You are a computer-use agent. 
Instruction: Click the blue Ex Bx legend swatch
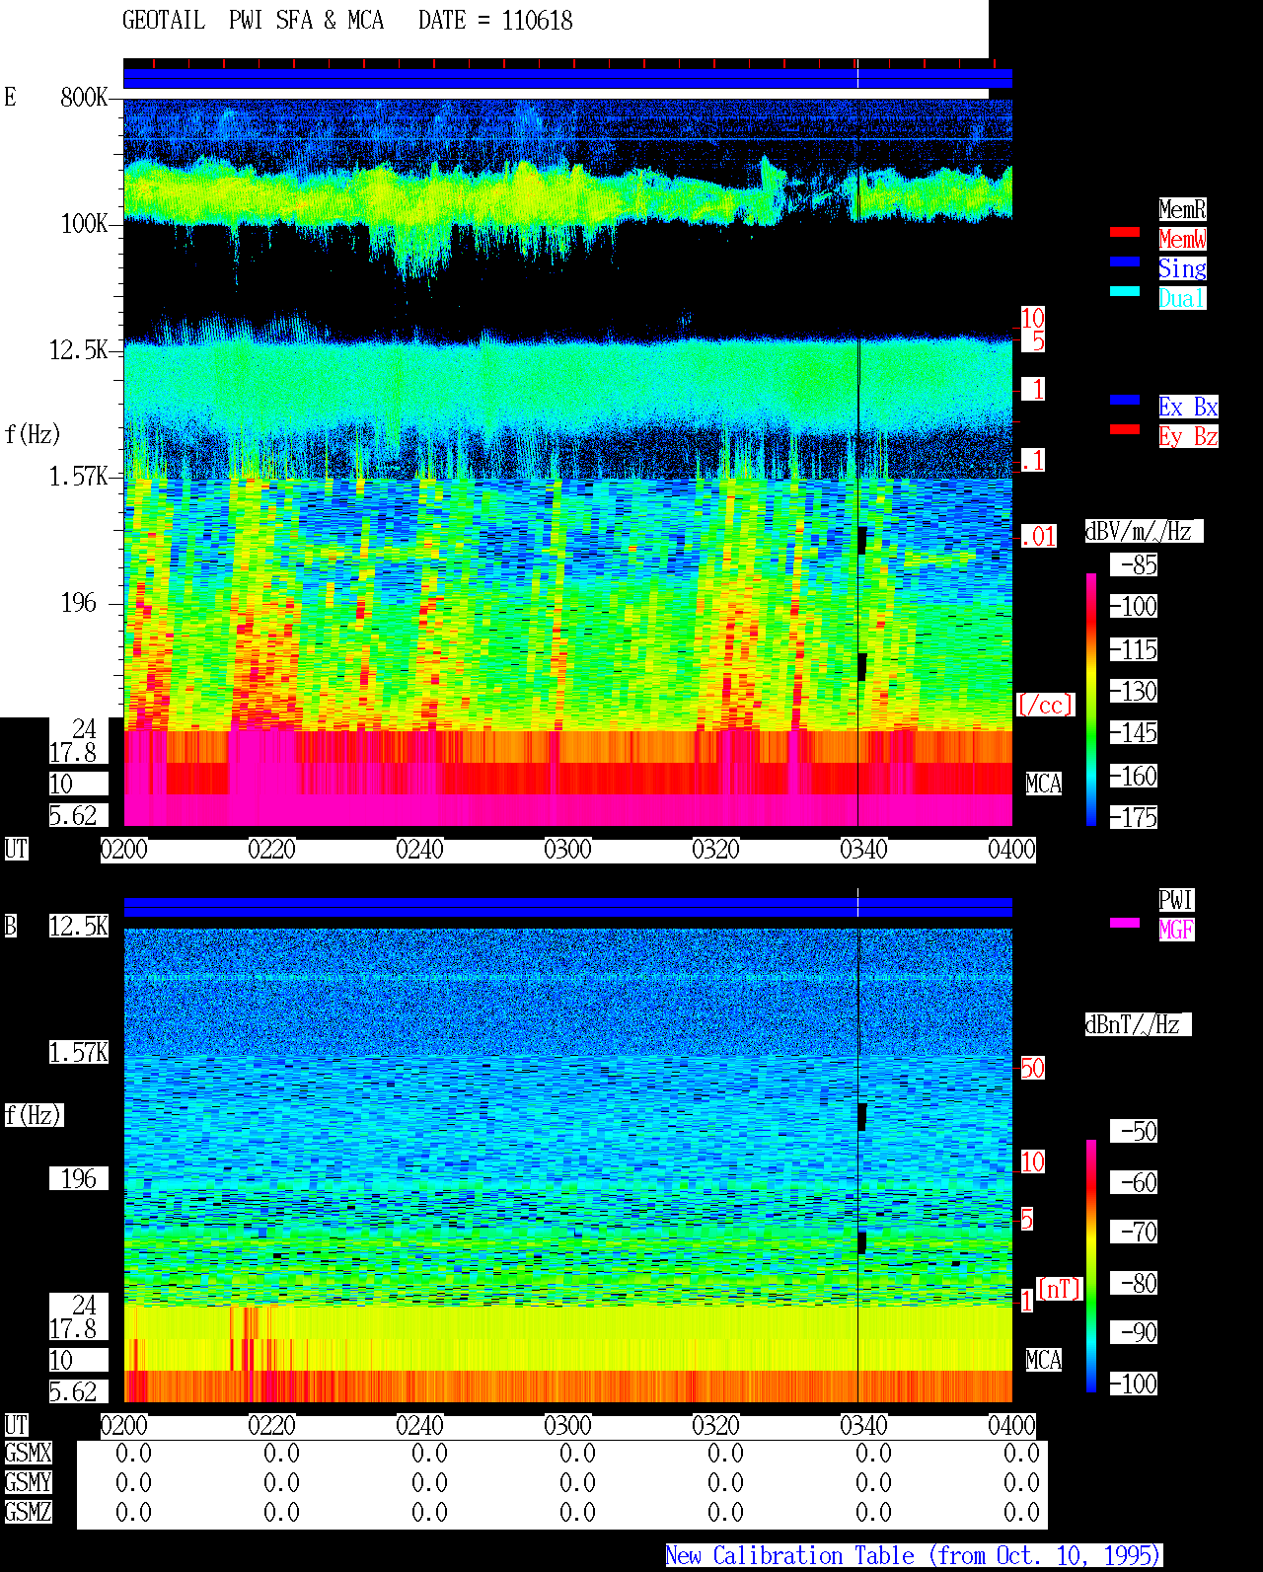click(x=1125, y=400)
